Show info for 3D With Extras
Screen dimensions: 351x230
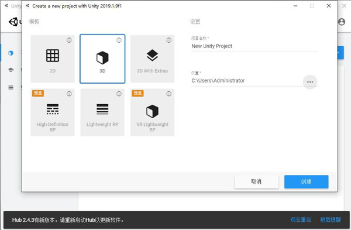click(169, 40)
